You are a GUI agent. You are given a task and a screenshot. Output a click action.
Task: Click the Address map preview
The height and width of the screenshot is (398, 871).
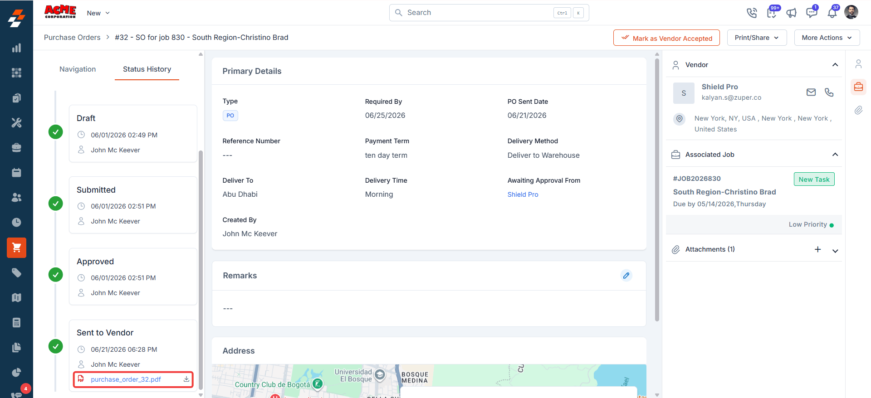pyautogui.click(x=429, y=381)
